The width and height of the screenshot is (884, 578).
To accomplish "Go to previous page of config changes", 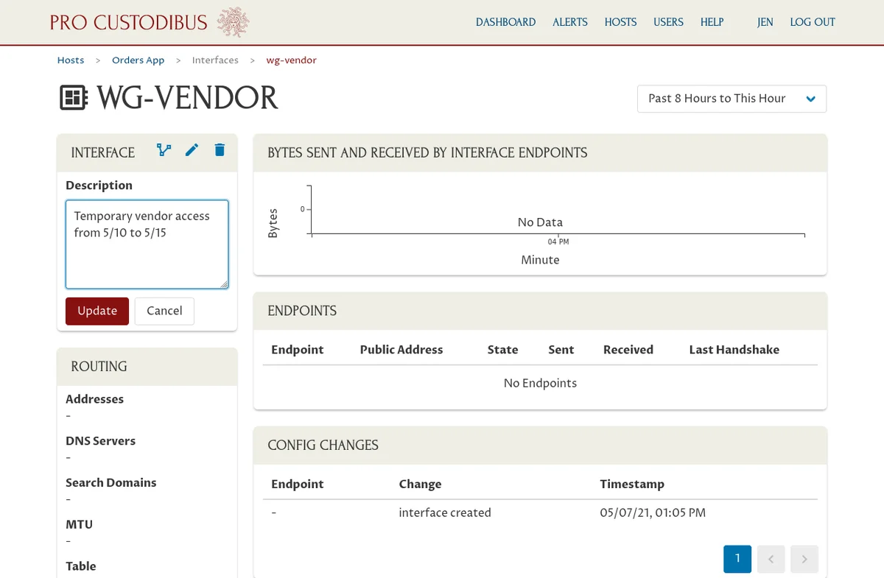I will click(x=771, y=560).
